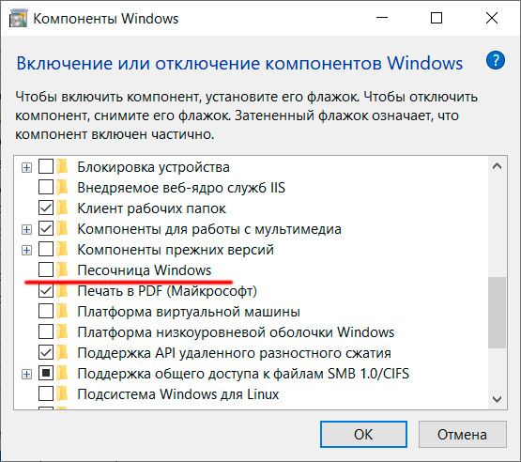This screenshot has width=521, height=462.
Task: Click the Компоненты Windows title bar app icon
Action: click(18, 18)
